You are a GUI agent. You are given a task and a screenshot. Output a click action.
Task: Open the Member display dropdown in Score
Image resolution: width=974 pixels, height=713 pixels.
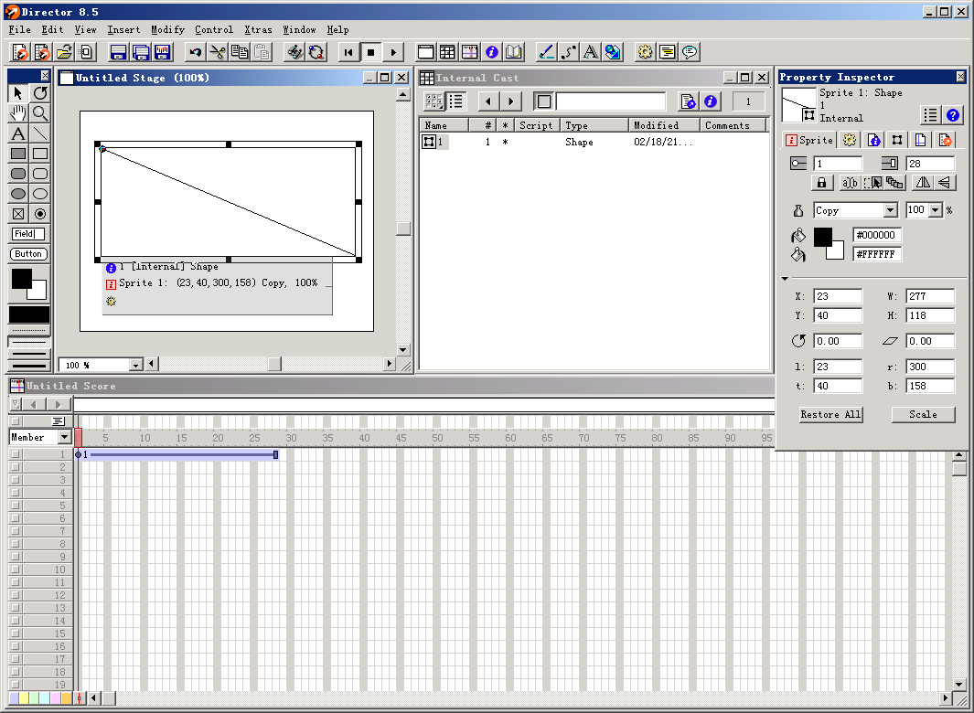tap(64, 437)
